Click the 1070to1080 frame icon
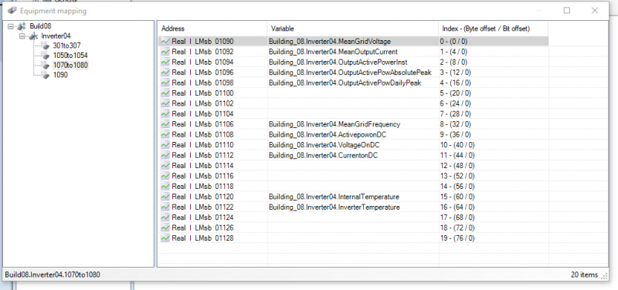618x290 pixels. click(x=46, y=66)
